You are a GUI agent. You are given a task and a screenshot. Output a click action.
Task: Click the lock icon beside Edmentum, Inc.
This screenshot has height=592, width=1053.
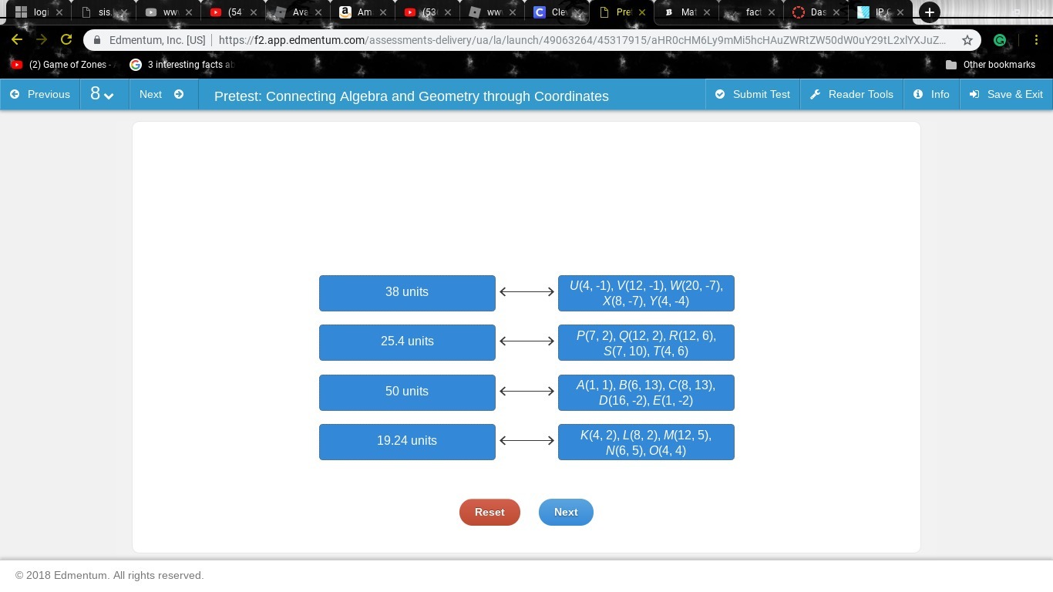pyautogui.click(x=97, y=40)
